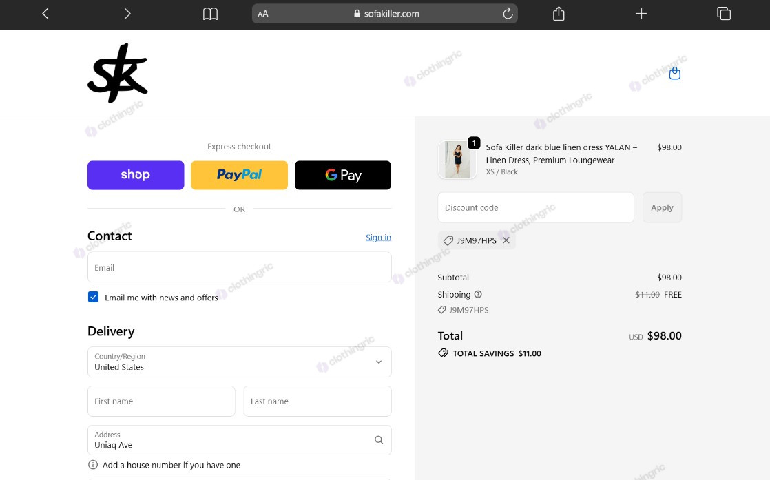Click the Address field with Uniaq Ave

click(x=239, y=440)
